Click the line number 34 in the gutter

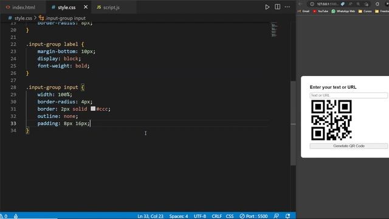coord(13,131)
